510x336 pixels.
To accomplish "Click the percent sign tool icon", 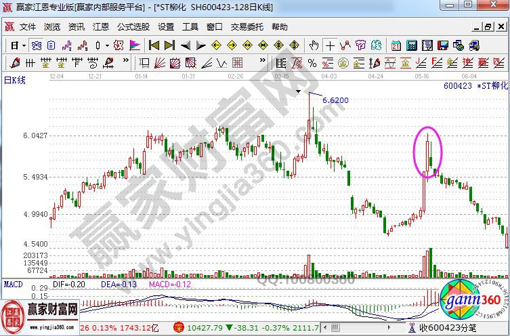I will [x=312, y=63].
